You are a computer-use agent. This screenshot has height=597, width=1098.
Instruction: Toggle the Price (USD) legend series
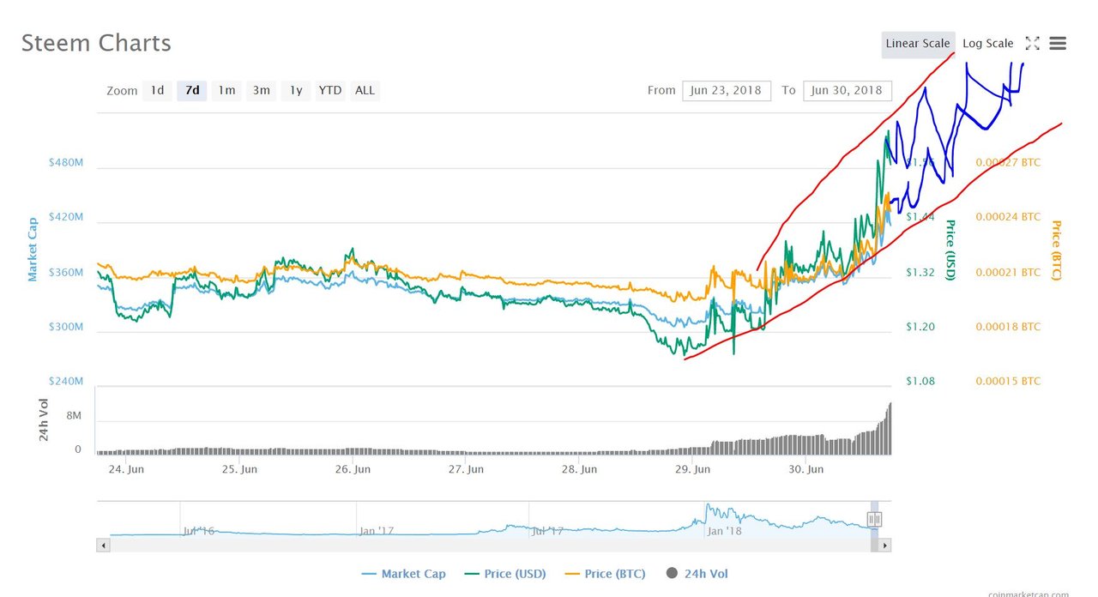[x=506, y=574]
